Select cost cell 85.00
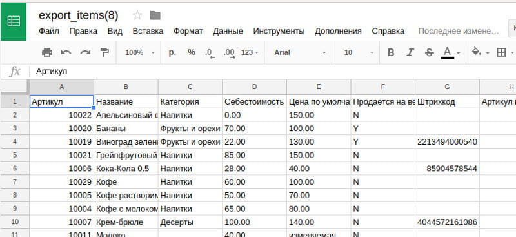The height and width of the screenshot is (237, 516). click(x=254, y=155)
